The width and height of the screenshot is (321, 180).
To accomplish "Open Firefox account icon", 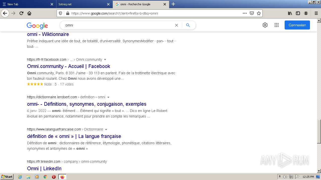I will coord(306,13).
